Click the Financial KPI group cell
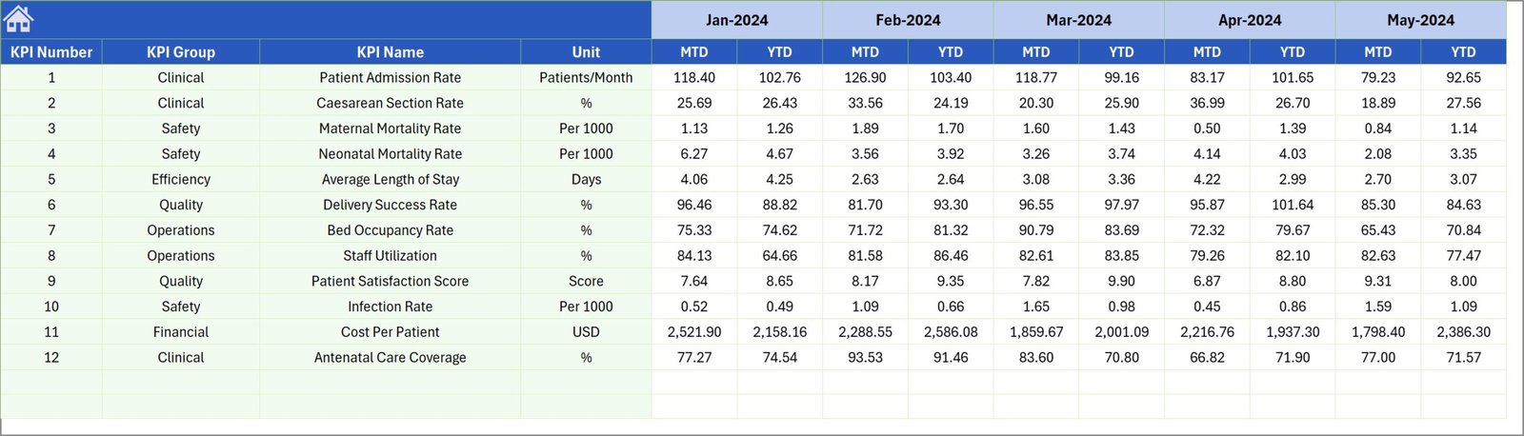The height and width of the screenshot is (436, 1524). pos(181,332)
